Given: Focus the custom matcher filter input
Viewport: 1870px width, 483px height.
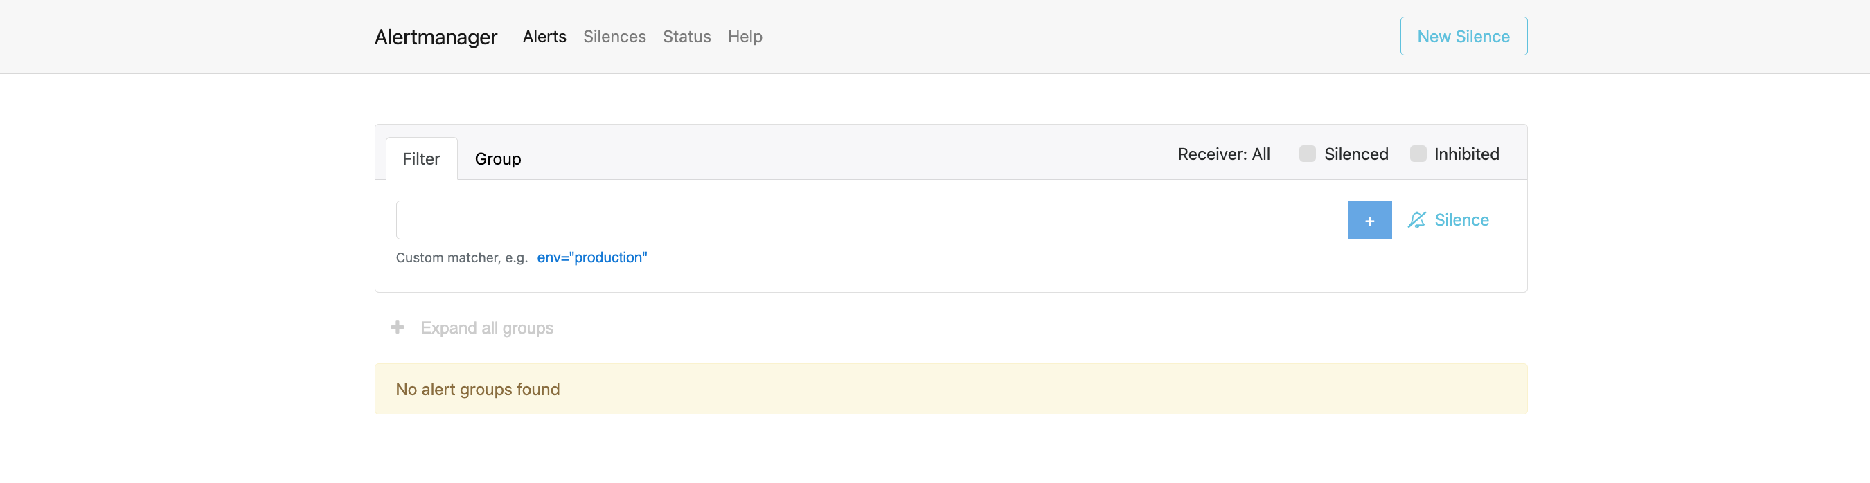Looking at the screenshot, I should pyautogui.click(x=871, y=221).
